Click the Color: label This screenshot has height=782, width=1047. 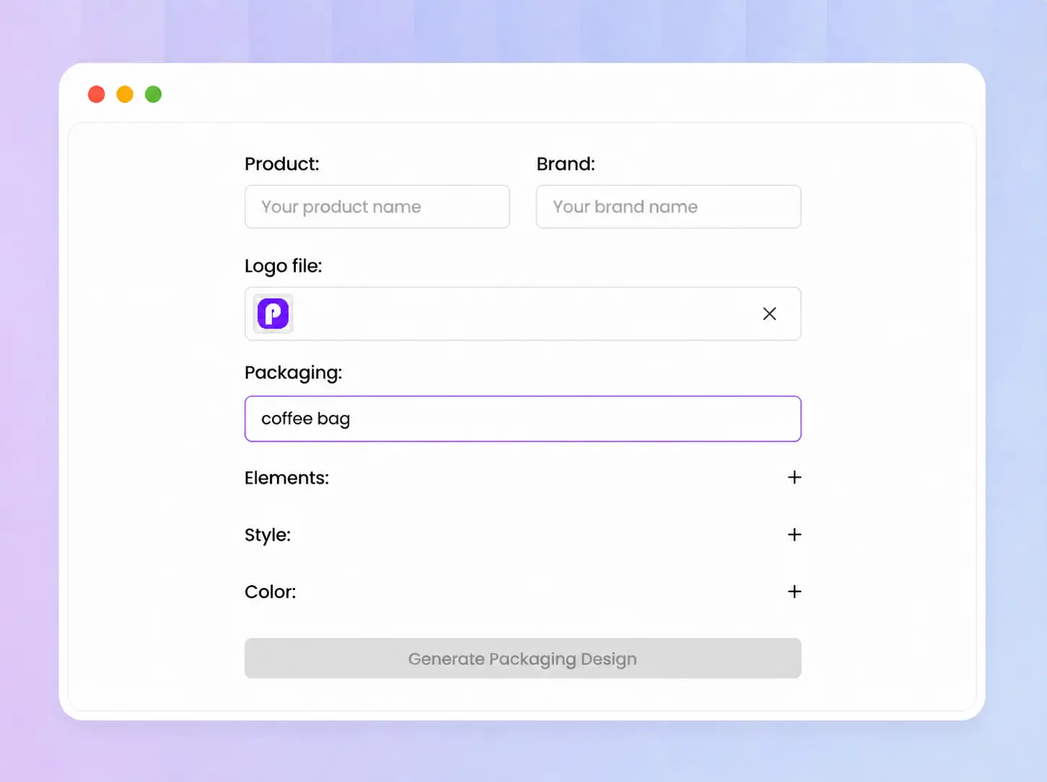(271, 592)
